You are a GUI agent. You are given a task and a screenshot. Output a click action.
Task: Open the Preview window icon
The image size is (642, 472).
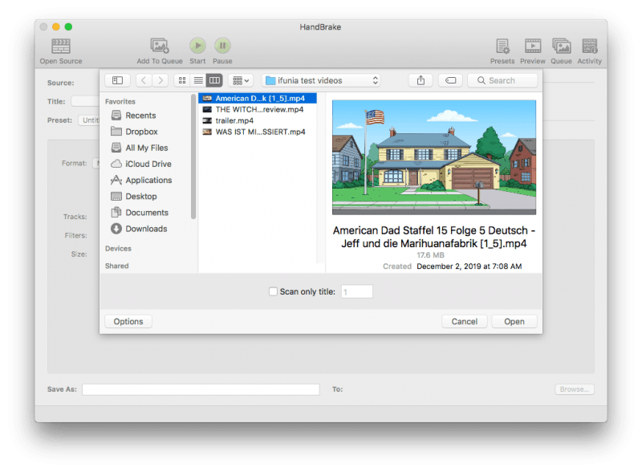[x=533, y=46]
